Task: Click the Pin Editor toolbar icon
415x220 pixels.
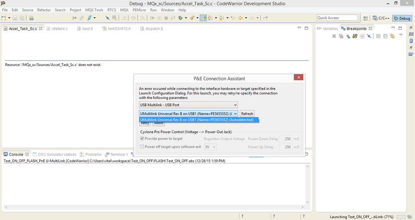Action: [265, 18]
